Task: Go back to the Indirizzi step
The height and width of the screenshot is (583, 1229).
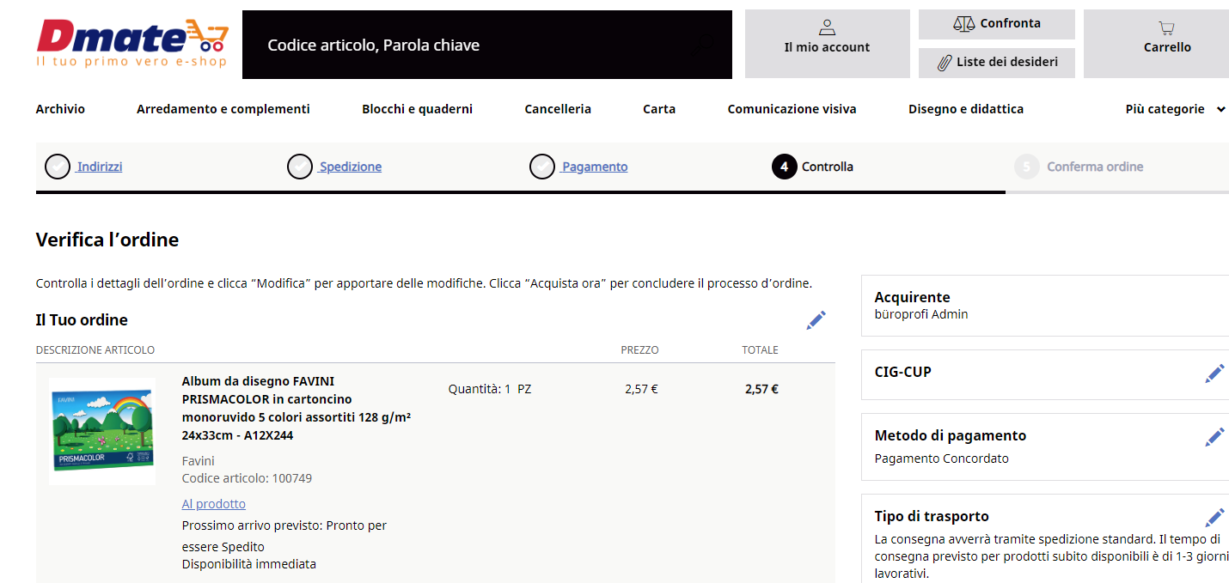Action: pyautogui.click(x=100, y=167)
